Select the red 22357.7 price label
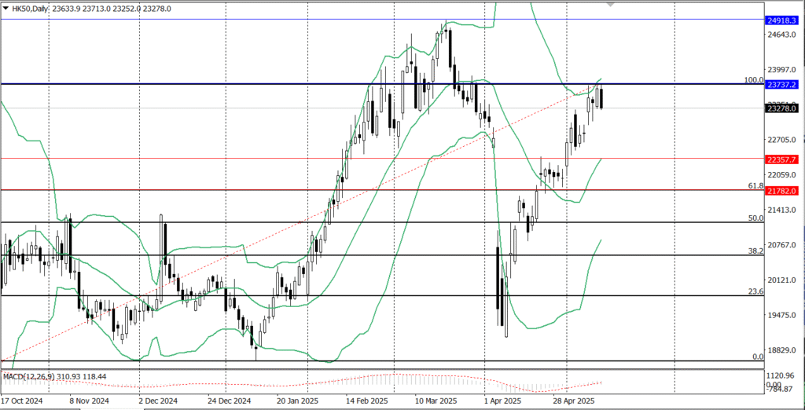Viewport: 805px width, 410px height. click(781, 159)
